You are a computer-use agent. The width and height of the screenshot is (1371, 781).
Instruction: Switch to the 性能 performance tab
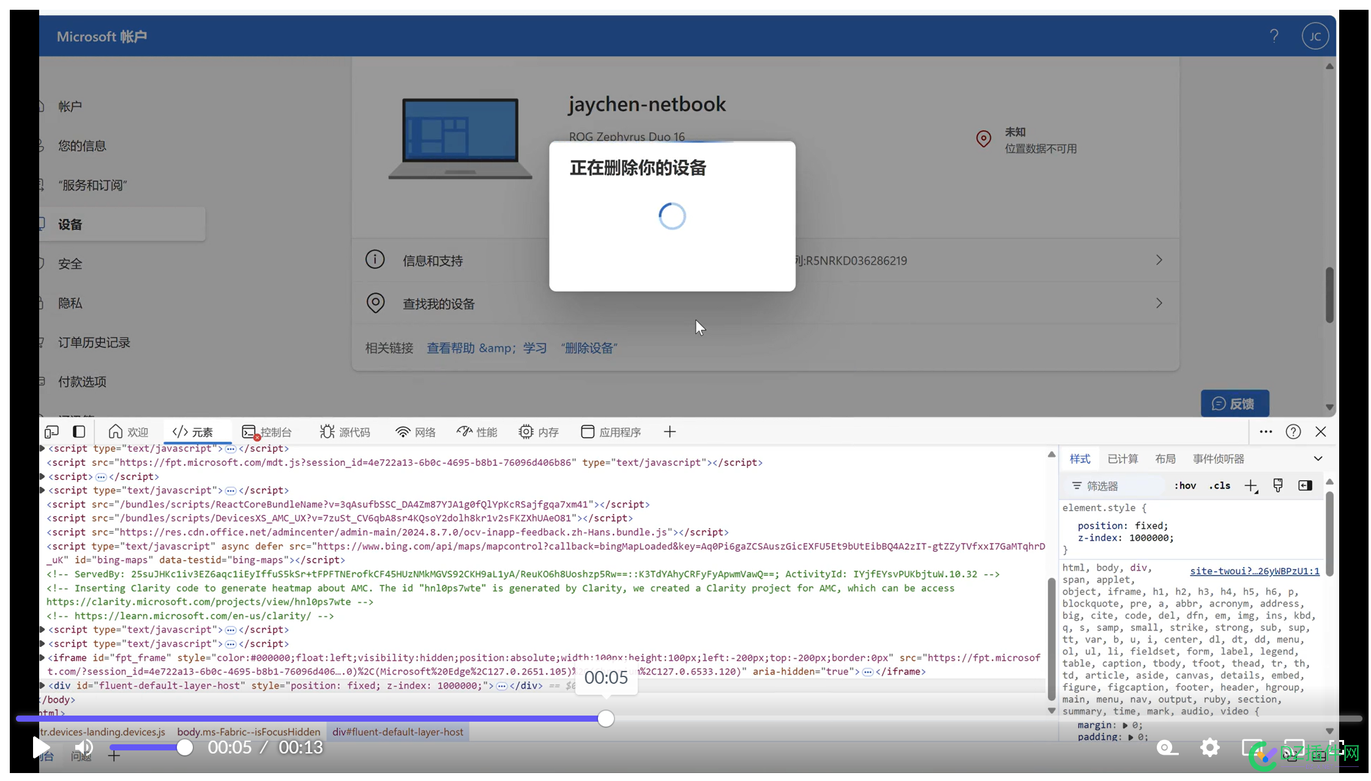(x=477, y=432)
